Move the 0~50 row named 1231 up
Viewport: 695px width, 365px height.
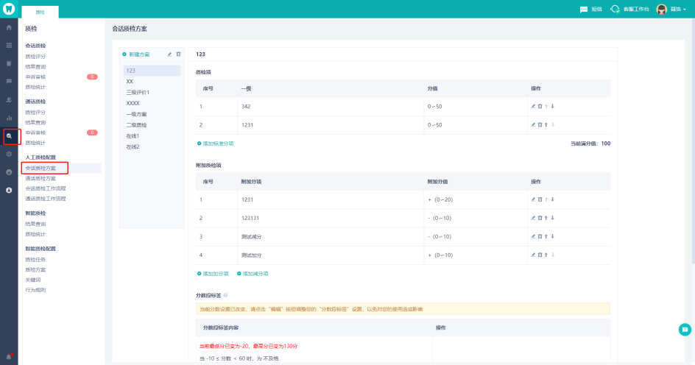click(x=546, y=125)
